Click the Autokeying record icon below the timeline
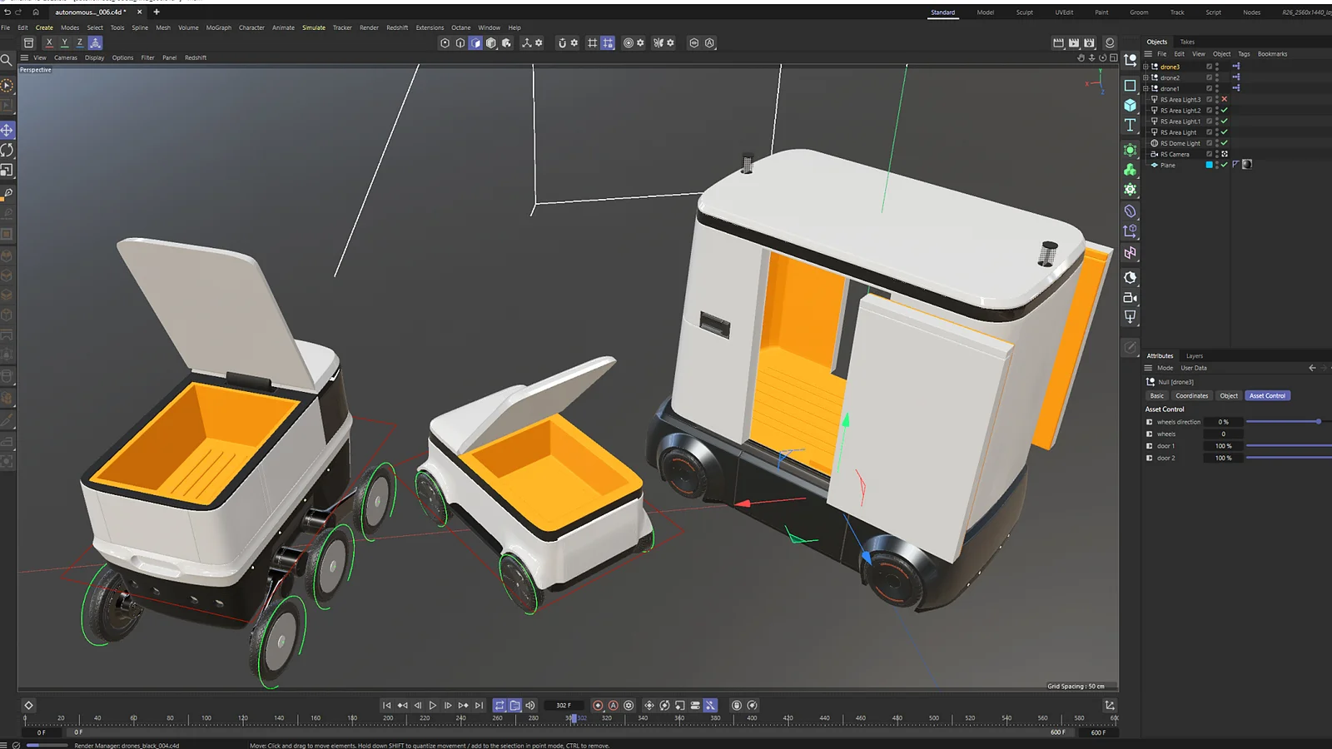1332x749 pixels. pyautogui.click(x=613, y=705)
